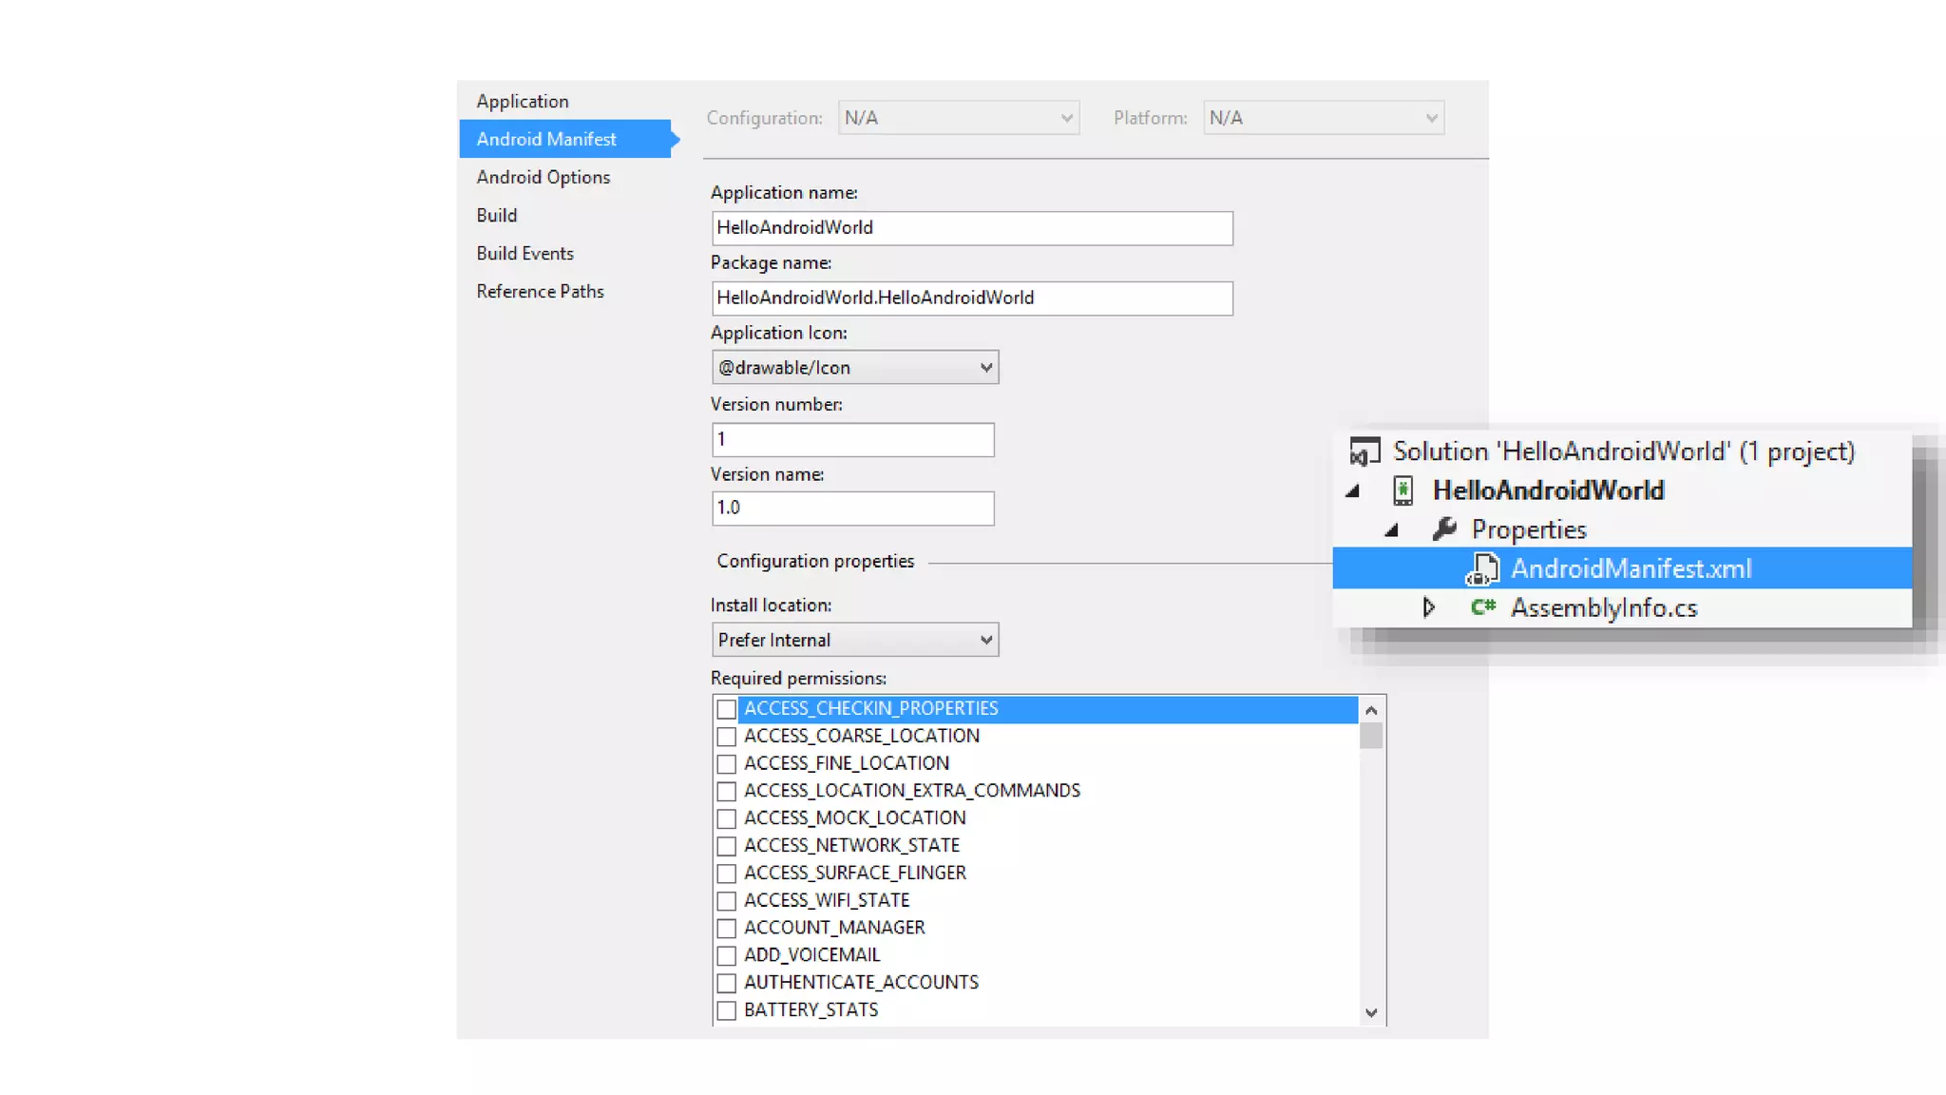Tick ADD_VOICEMAIL checkbox
The width and height of the screenshot is (1946, 1095).
click(x=726, y=955)
